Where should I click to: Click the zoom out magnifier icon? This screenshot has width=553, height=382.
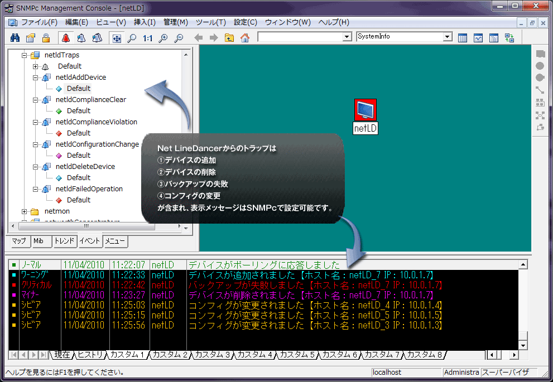(179, 38)
